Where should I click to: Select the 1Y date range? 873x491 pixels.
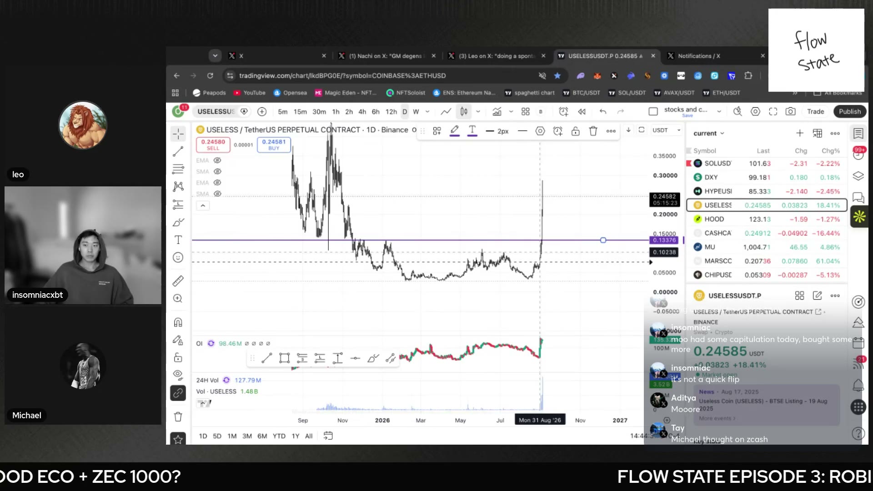(296, 436)
